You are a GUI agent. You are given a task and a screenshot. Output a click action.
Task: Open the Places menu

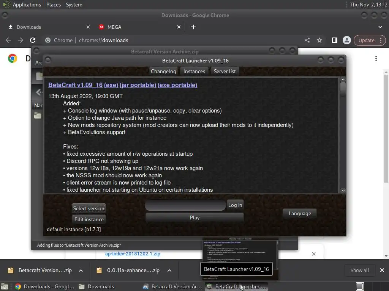[x=53, y=5]
